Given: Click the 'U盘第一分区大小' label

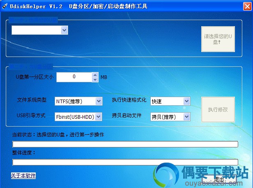Looking at the screenshot, I should coord(34,77).
